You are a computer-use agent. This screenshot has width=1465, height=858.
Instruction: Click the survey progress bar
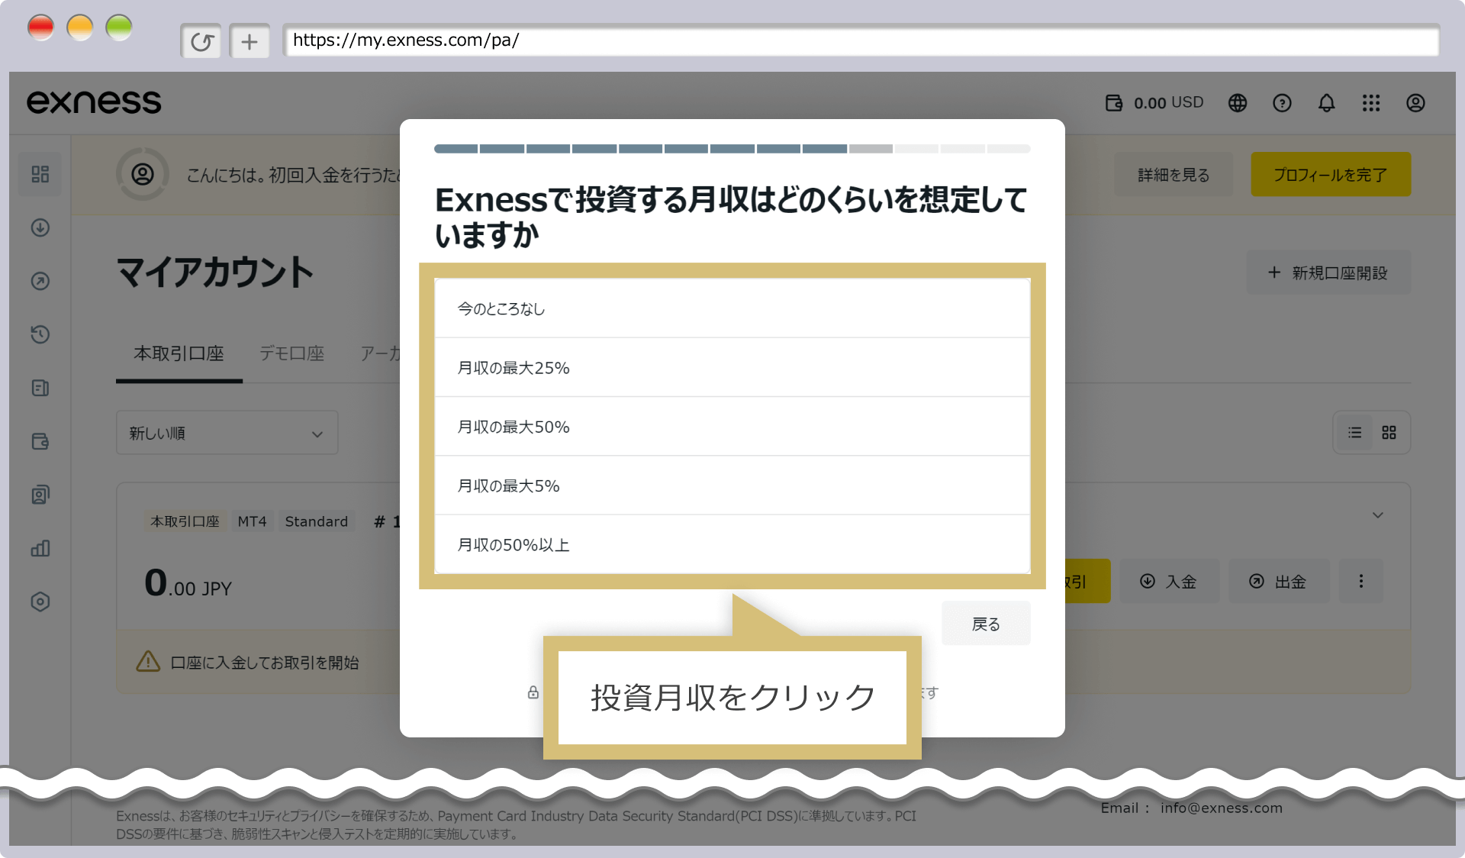click(x=732, y=149)
